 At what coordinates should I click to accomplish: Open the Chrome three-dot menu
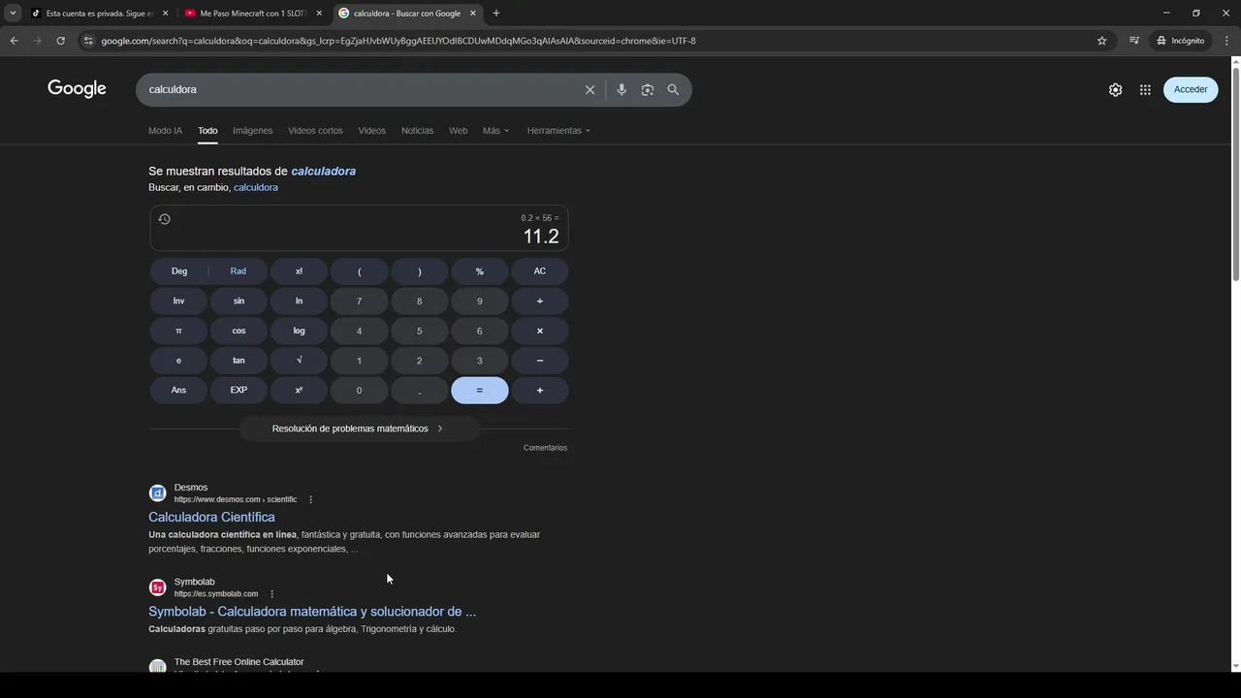pyautogui.click(x=1225, y=41)
